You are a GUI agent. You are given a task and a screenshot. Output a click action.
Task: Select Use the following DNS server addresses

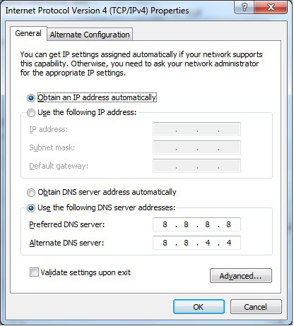pos(31,208)
